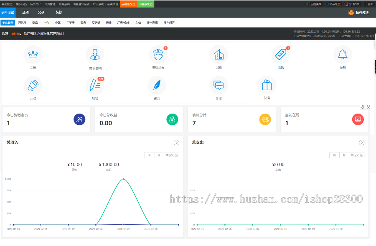Open the 广告系统 top menu
376x246 pixels.
98,4
